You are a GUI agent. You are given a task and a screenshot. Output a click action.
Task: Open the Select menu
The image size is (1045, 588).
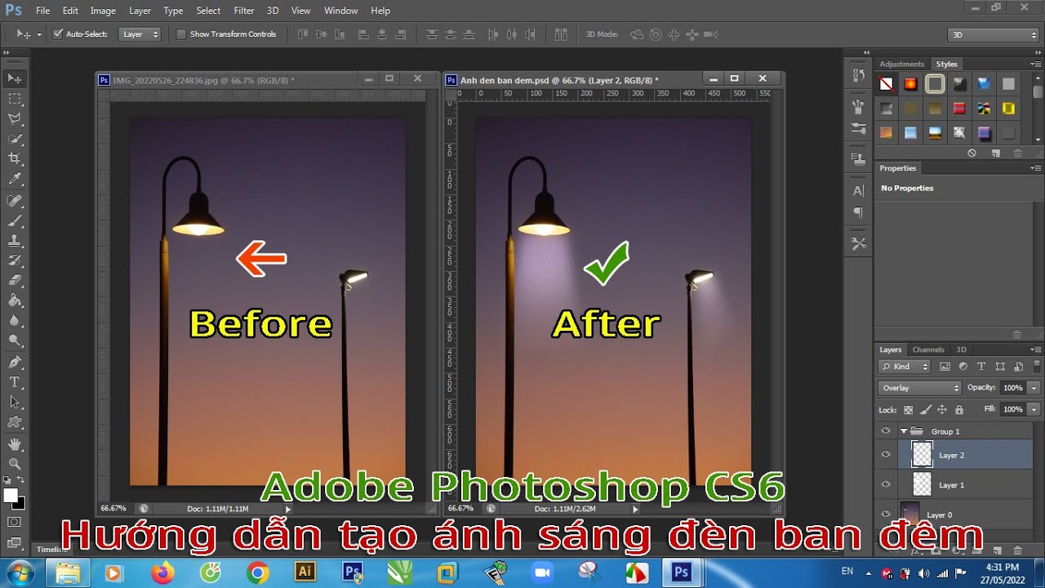[x=208, y=11]
